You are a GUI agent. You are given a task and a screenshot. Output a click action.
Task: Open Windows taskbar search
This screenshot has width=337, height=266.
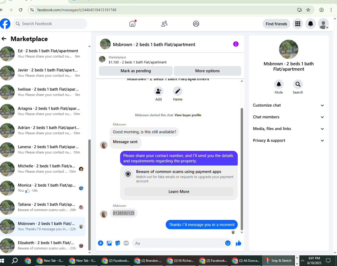15,261
